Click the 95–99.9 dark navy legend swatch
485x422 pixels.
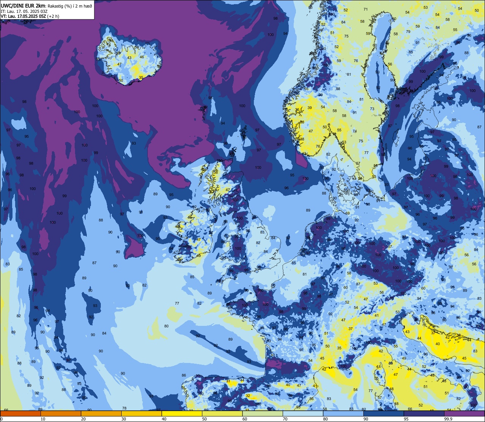pyautogui.click(x=424, y=414)
